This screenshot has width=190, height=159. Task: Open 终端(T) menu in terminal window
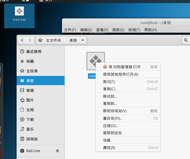pos(134,30)
